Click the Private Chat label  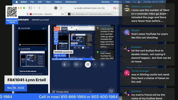pyautogui.click(x=62, y=92)
